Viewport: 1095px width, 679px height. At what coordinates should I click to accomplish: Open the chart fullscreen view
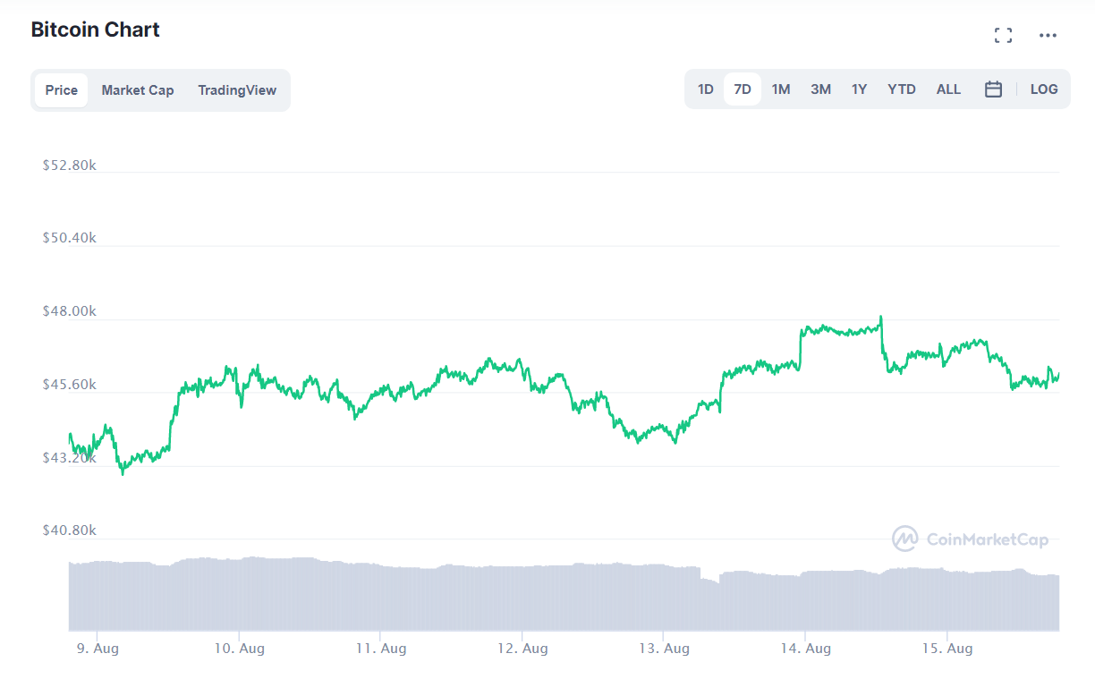click(1003, 35)
